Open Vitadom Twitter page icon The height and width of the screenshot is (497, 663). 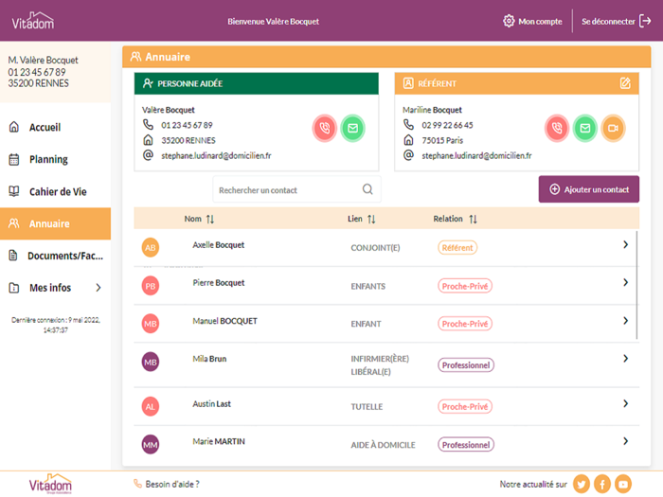581,484
